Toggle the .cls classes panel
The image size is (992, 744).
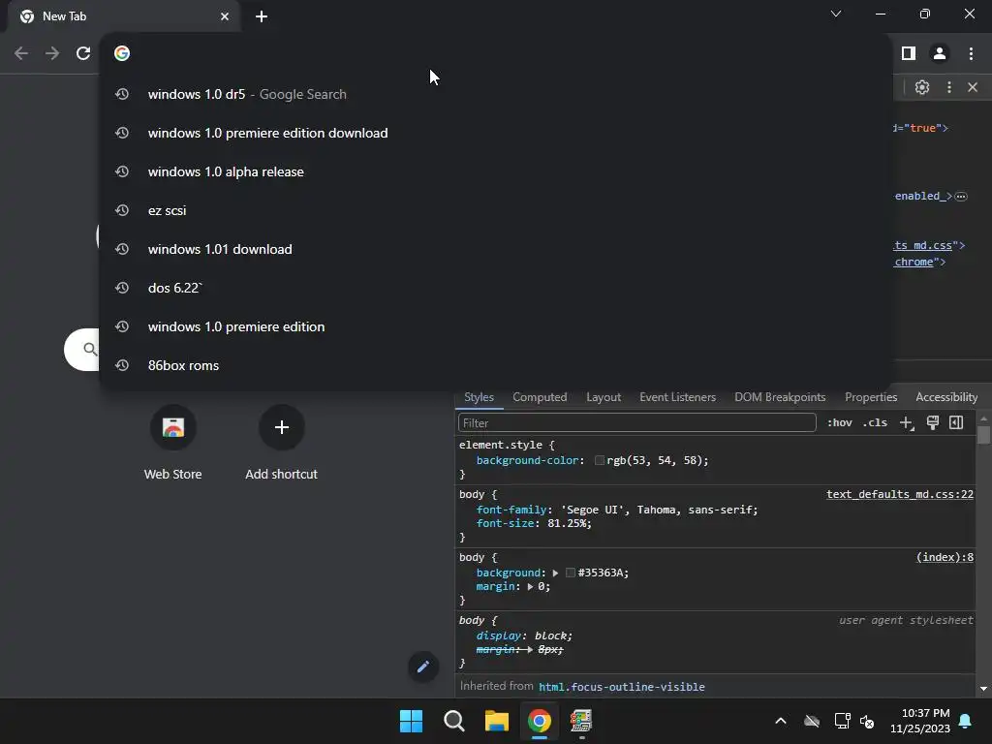click(875, 422)
